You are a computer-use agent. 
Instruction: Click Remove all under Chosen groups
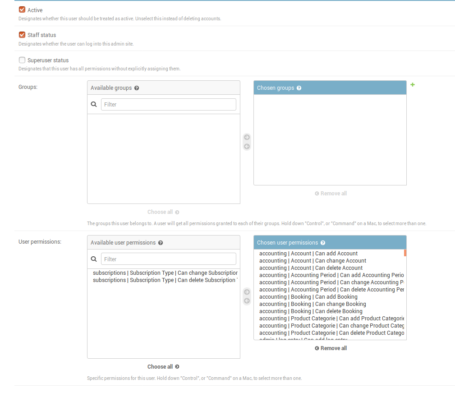[x=331, y=194]
